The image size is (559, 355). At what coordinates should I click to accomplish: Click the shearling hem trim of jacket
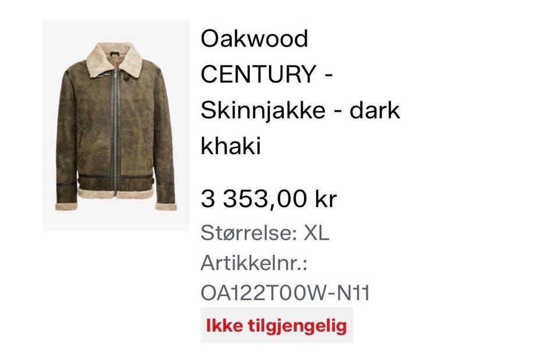116,193
